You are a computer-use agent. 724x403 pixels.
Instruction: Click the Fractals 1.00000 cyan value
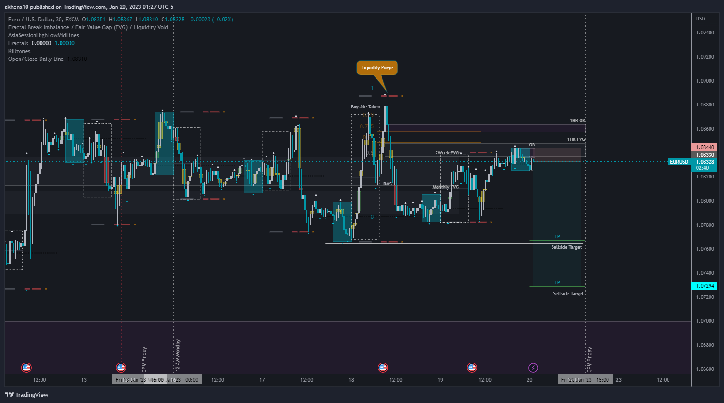point(65,43)
